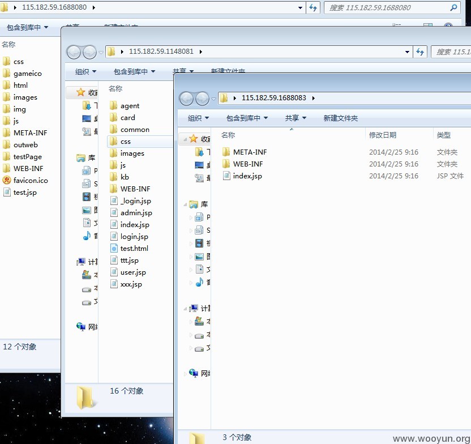
Task: Open 包含到库中 dropdown in 8081 window
Action: (x=134, y=71)
